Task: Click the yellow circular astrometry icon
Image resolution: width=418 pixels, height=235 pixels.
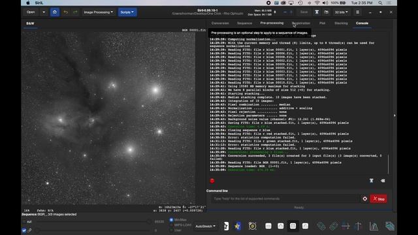Action: [x=252, y=227]
